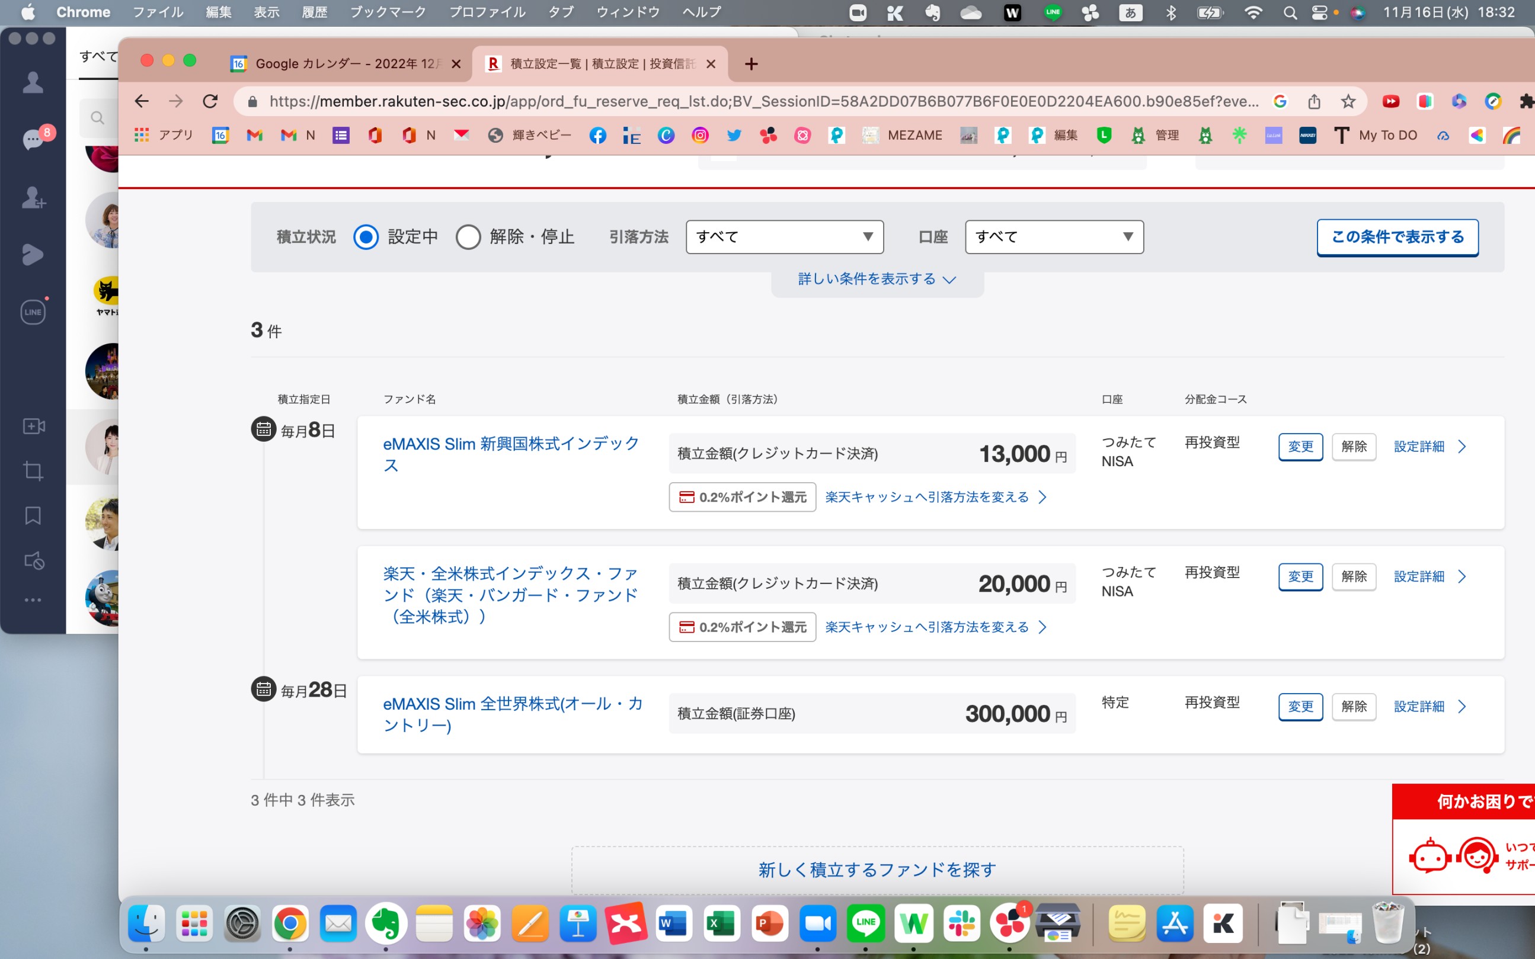Click 変更 for the 300,000円 fund
The image size is (1535, 959).
1300,707
